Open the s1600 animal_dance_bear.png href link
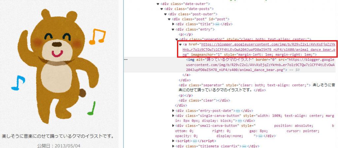Viewport: 338px width, 148px height. point(259,49)
